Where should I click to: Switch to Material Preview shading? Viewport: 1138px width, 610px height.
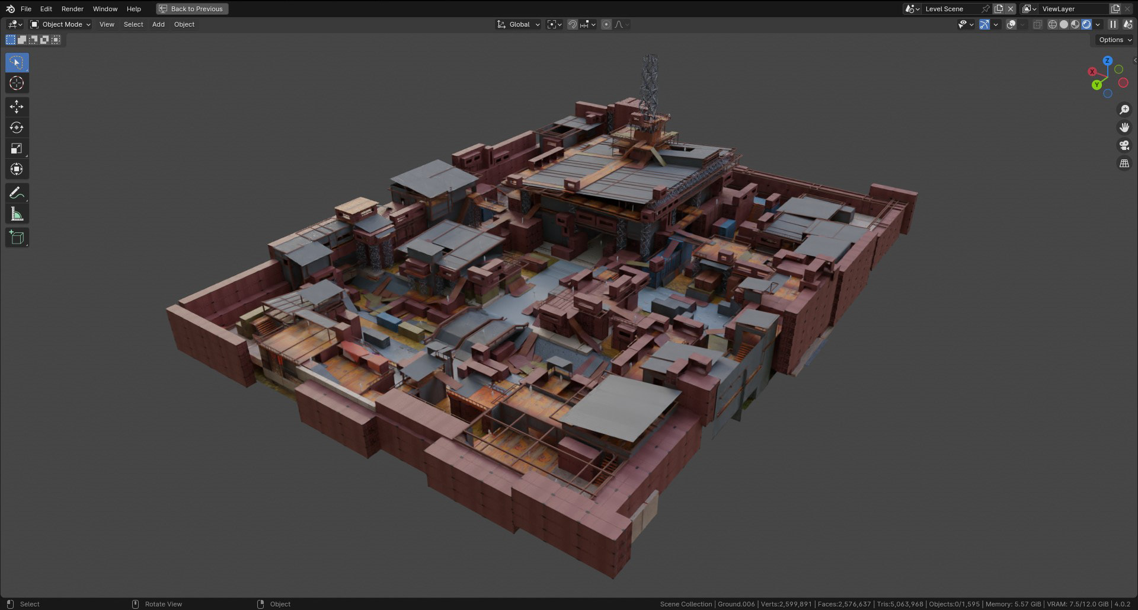(1075, 24)
